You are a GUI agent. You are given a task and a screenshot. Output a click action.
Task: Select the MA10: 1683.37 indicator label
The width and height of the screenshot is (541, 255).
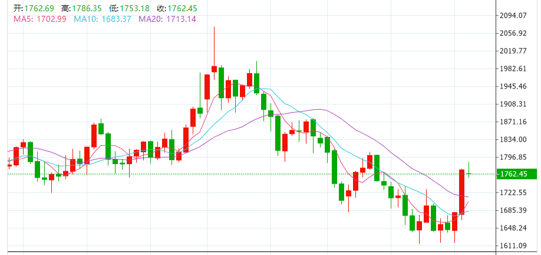pos(103,19)
